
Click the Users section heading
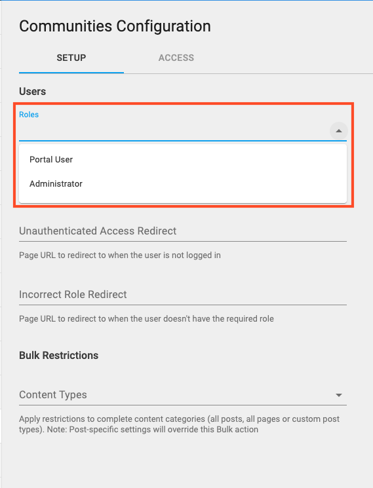click(x=32, y=92)
